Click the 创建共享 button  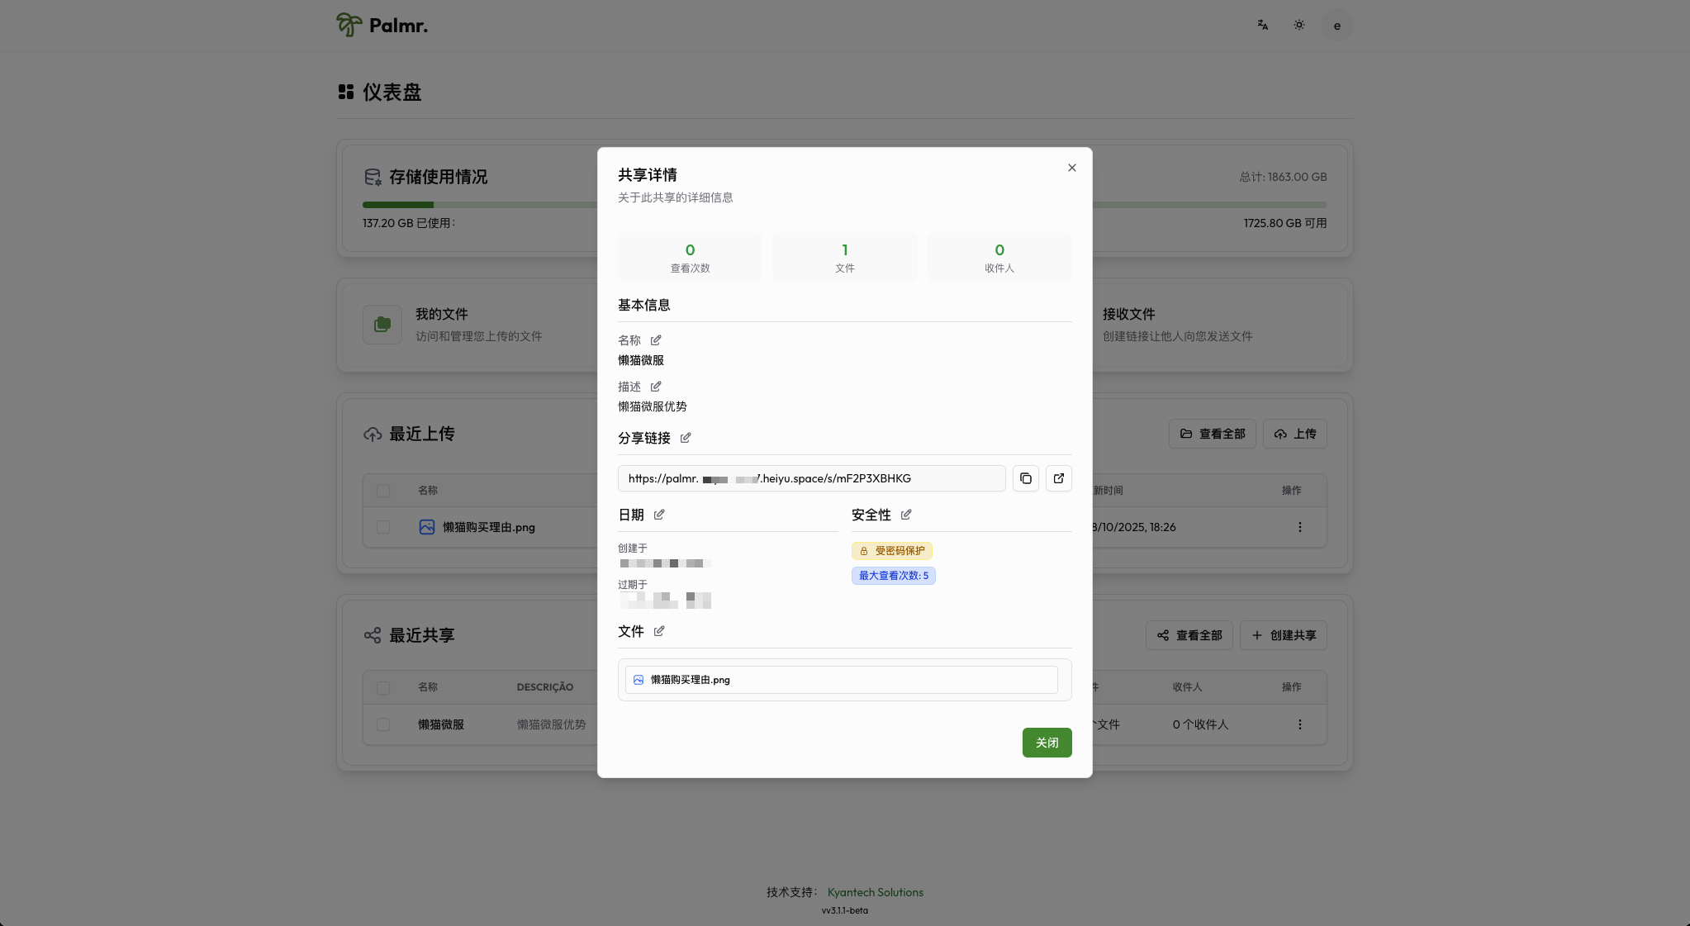coord(1284,635)
